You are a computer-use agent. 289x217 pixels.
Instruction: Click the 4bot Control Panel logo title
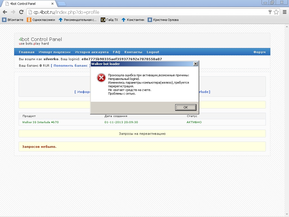(x=40, y=39)
